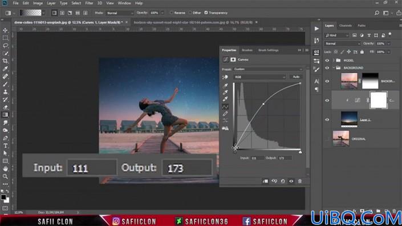Viewport: 402px width, 226px height.
Task: Select the Horizontal Type tool
Action: 5,146
